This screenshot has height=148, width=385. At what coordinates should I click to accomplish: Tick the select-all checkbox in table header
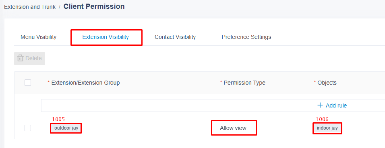click(x=28, y=83)
